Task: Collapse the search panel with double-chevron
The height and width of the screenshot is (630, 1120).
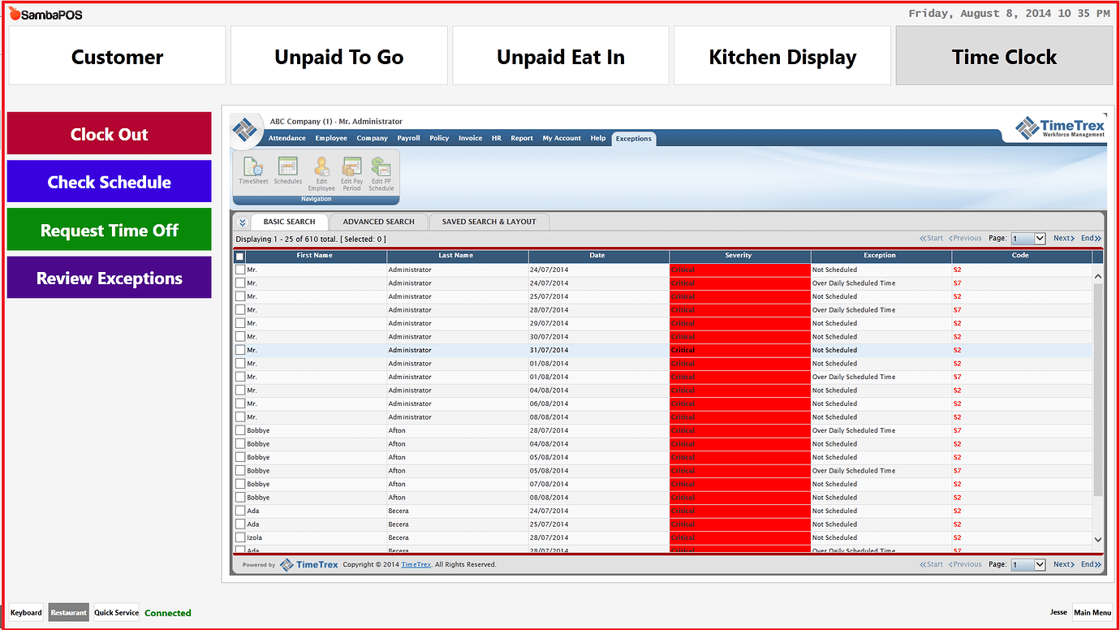Action: click(x=242, y=222)
